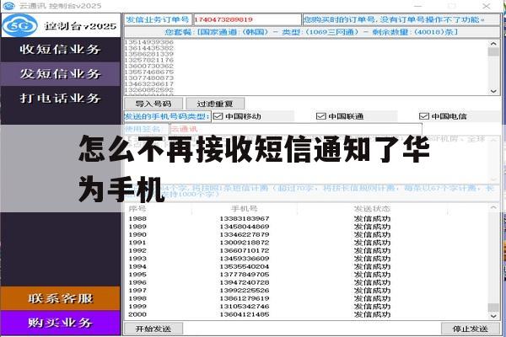Click 过滤重复 button
The height and width of the screenshot is (337, 506).
click(215, 104)
